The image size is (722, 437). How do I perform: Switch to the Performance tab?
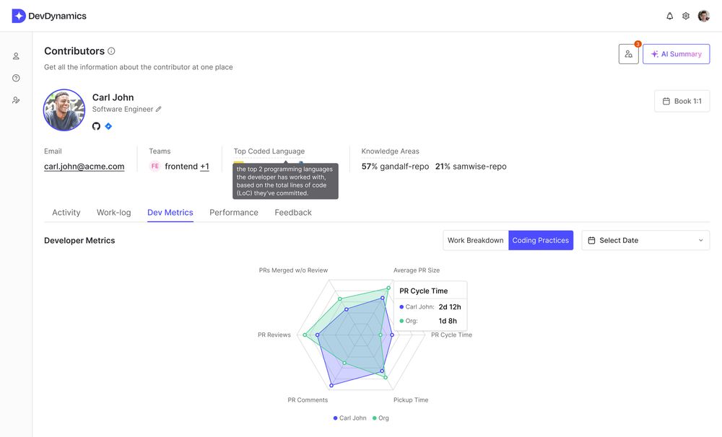coord(234,212)
